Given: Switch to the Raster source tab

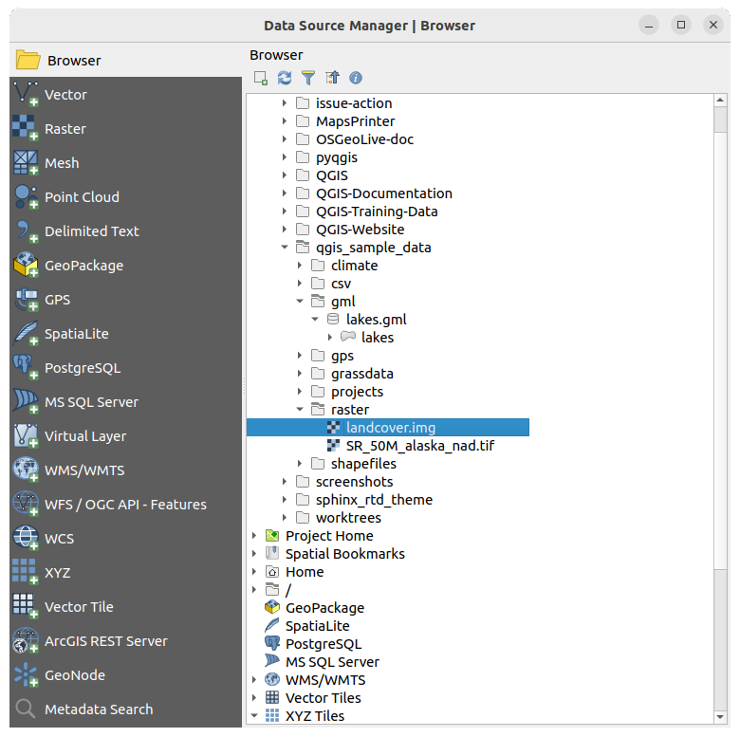Looking at the screenshot, I should pyautogui.click(x=65, y=129).
